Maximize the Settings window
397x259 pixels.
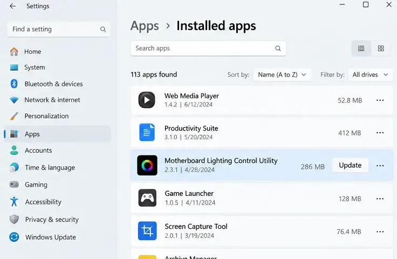(366, 4)
